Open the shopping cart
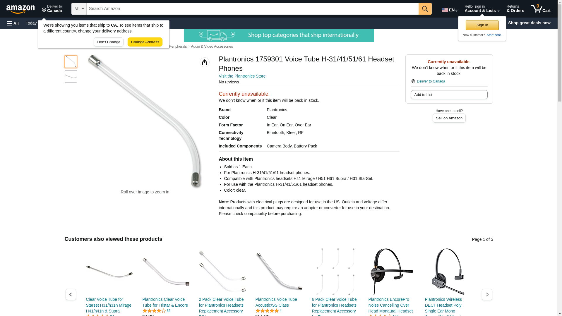The image size is (562, 316). click(x=541, y=9)
